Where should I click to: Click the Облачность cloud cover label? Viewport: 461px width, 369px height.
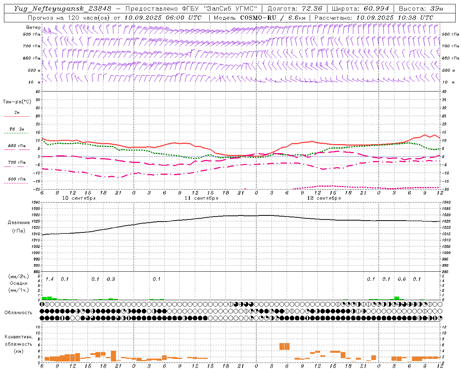click(18, 313)
